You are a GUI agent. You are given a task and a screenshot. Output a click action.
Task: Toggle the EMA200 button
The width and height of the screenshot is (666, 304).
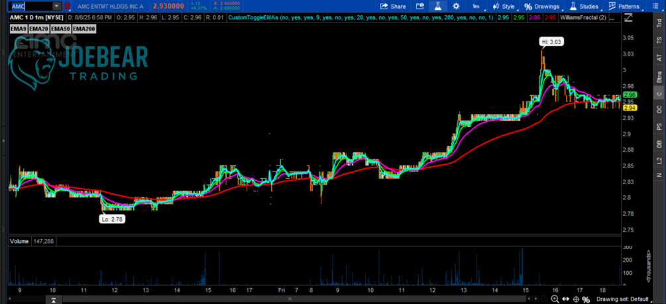pyautogui.click(x=85, y=28)
